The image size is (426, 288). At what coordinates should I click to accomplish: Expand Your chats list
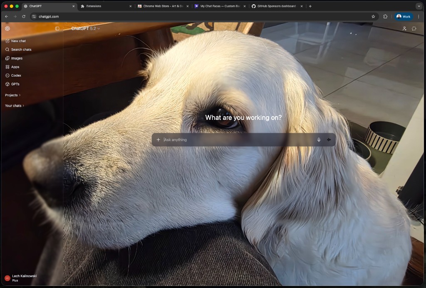13,105
